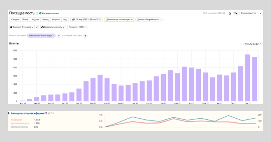
Task: Click the info icon next to Автоцель goal
Action: 53,113
